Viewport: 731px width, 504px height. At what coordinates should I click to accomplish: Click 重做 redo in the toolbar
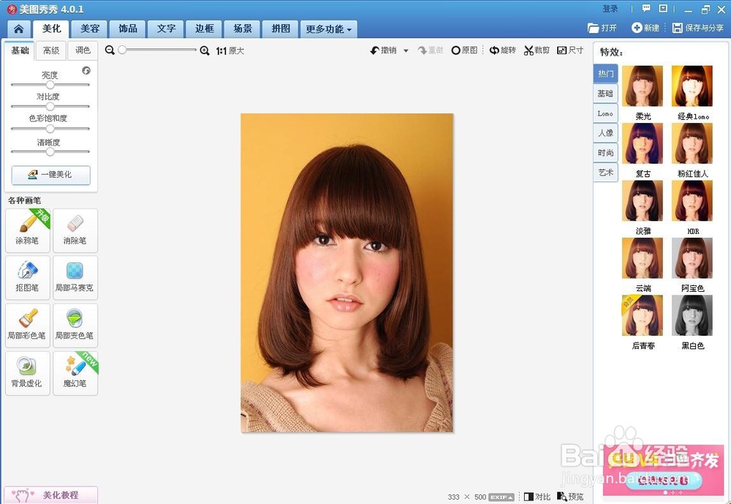coord(431,50)
